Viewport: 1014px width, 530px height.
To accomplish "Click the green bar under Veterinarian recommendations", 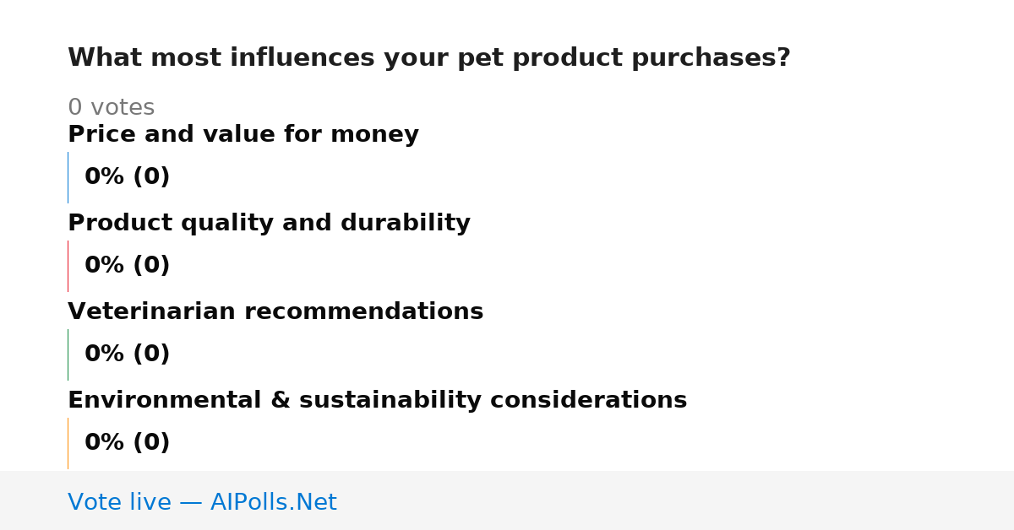I will click(x=68, y=354).
